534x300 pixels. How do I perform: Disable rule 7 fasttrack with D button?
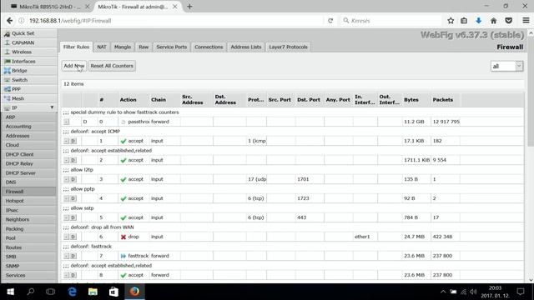click(x=73, y=256)
